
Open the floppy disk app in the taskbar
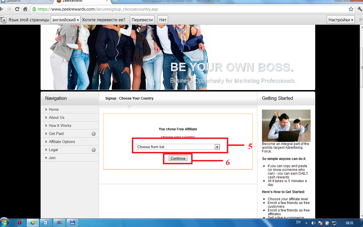point(72,223)
